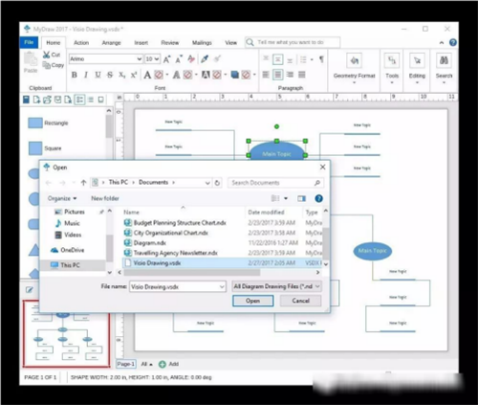
Task: Click New folder in Open dialog
Action: tap(105, 198)
